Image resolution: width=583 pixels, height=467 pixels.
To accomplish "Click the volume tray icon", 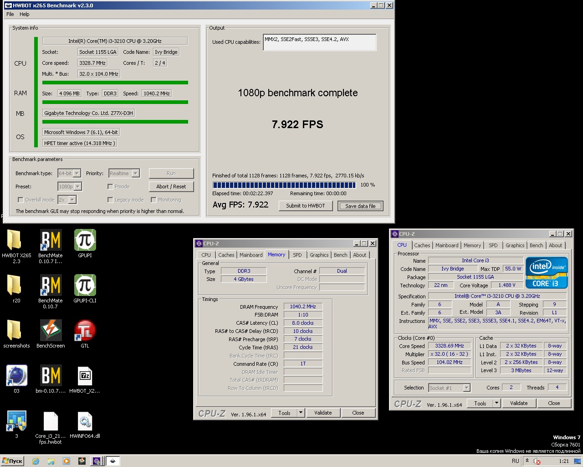I will 537,461.
